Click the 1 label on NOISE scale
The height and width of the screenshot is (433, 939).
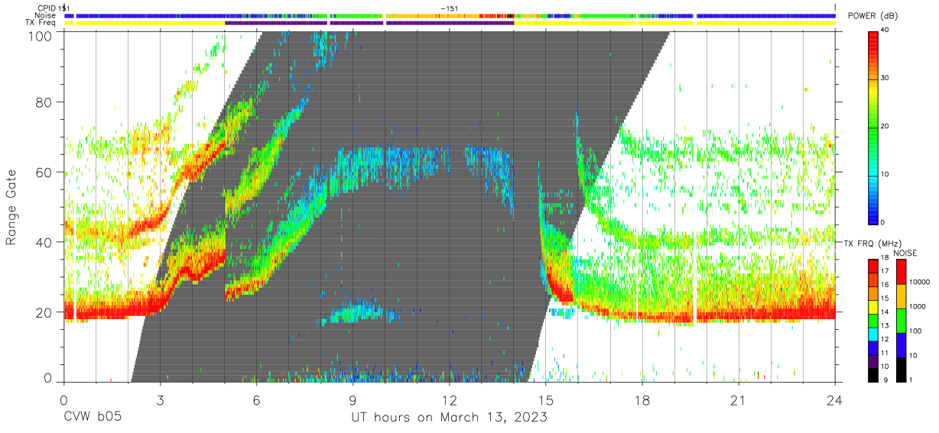(x=910, y=380)
